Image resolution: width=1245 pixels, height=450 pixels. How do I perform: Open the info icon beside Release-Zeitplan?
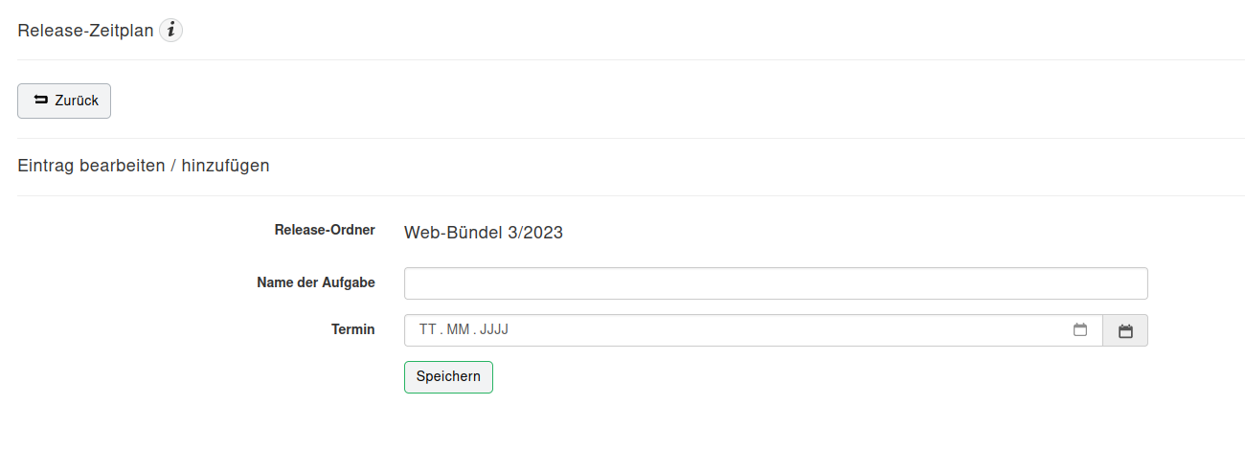coord(170,31)
